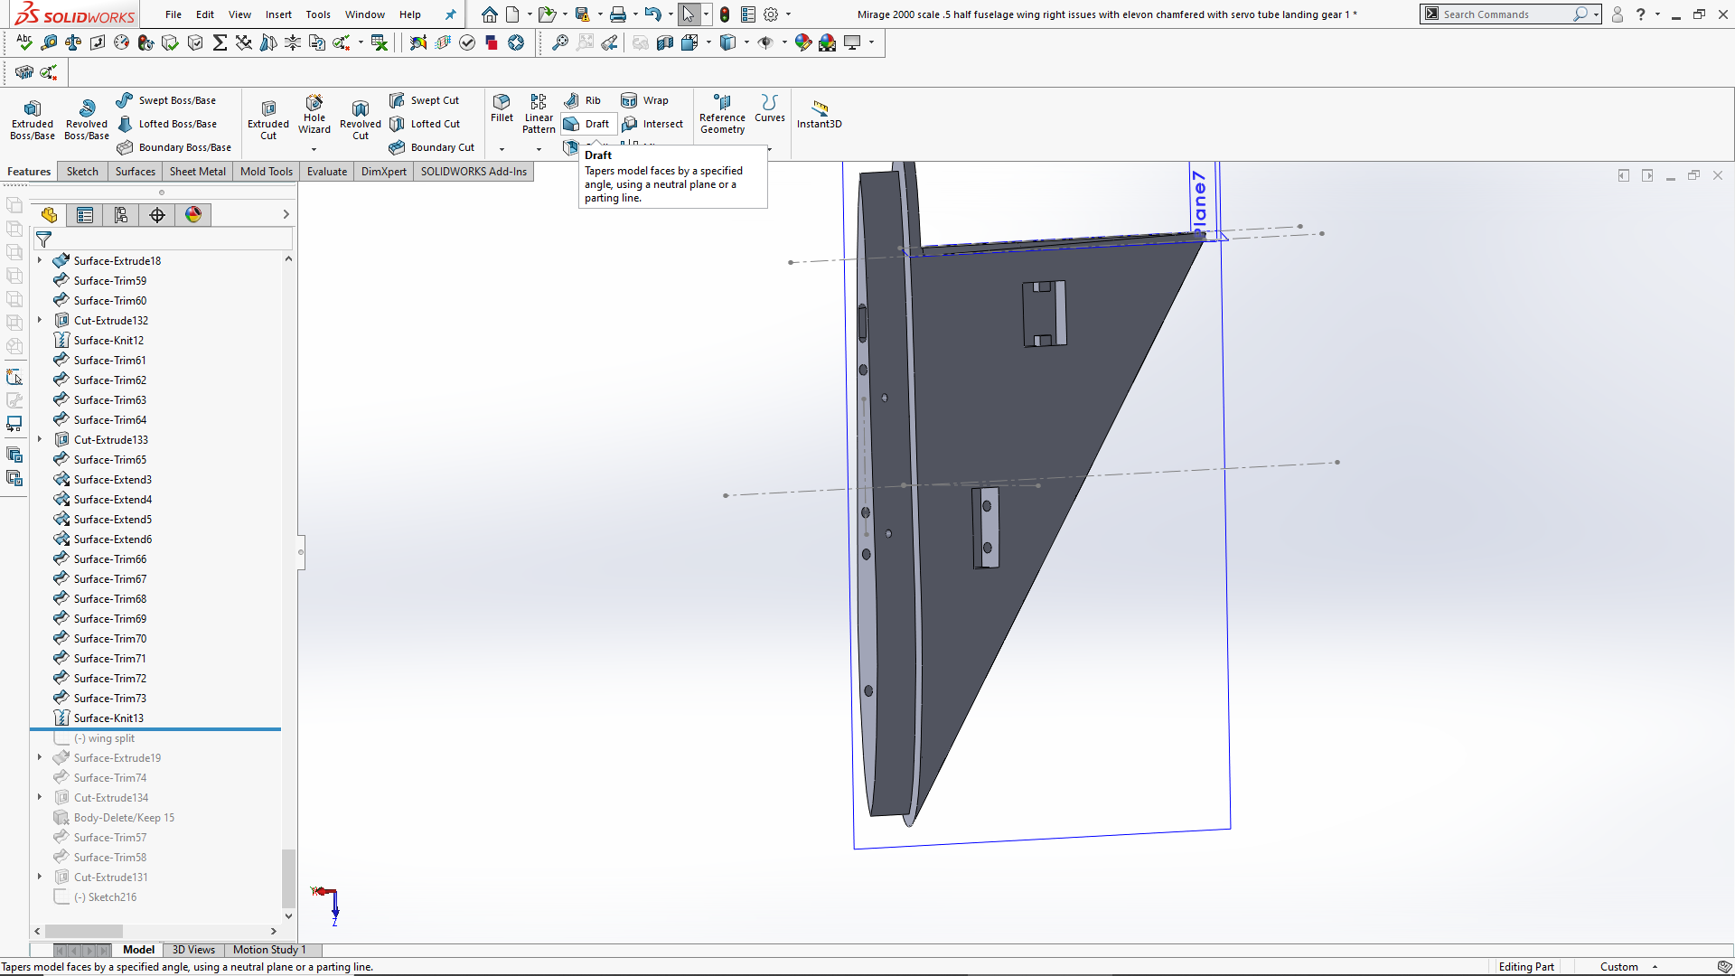This screenshot has height=976, width=1735.
Task: Expand the Cut-Extrude133 feature
Action: (40, 439)
